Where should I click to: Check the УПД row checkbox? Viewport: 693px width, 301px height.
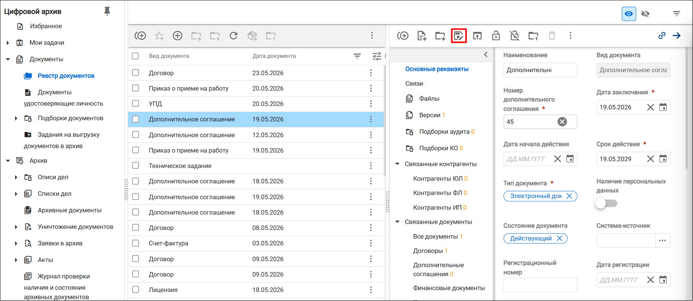[136, 103]
